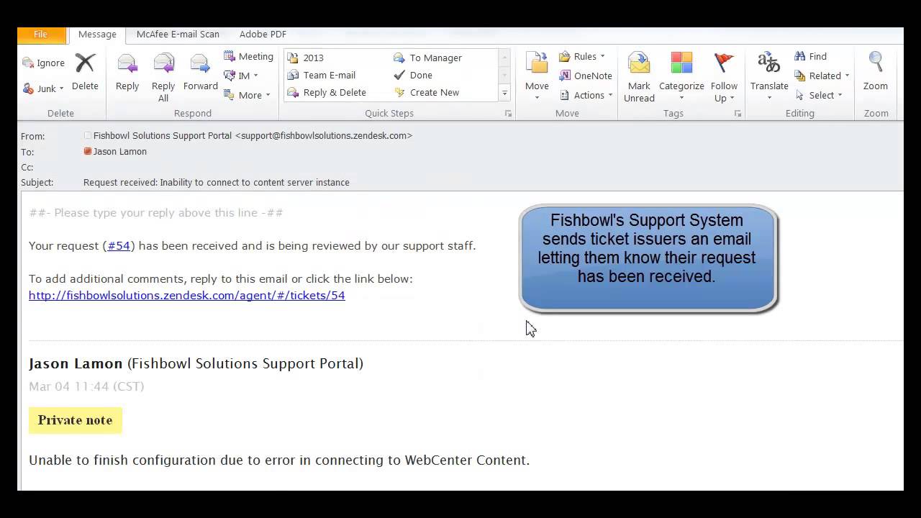Open the Adobe PDF tab
The height and width of the screenshot is (518, 921).
tap(263, 35)
